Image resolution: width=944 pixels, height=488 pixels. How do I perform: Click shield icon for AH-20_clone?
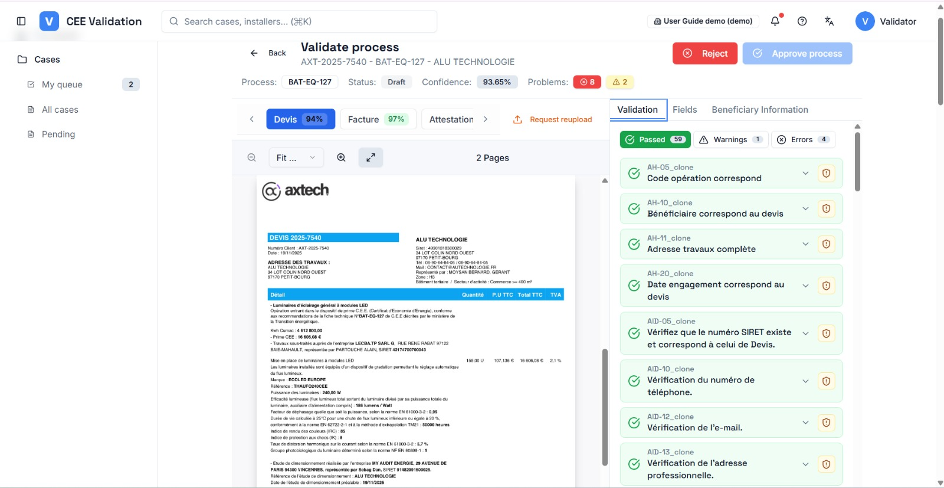(826, 286)
